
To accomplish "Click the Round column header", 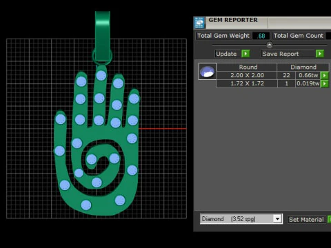I will tap(248, 67).
